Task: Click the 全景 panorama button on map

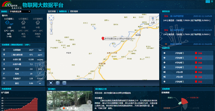Action: point(153,20)
